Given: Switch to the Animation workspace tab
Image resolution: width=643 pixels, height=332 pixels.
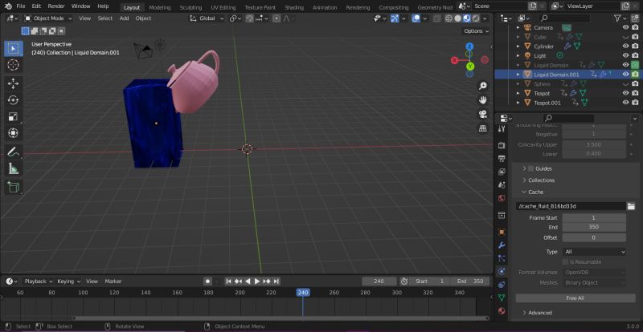Looking at the screenshot, I should tap(326, 7).
